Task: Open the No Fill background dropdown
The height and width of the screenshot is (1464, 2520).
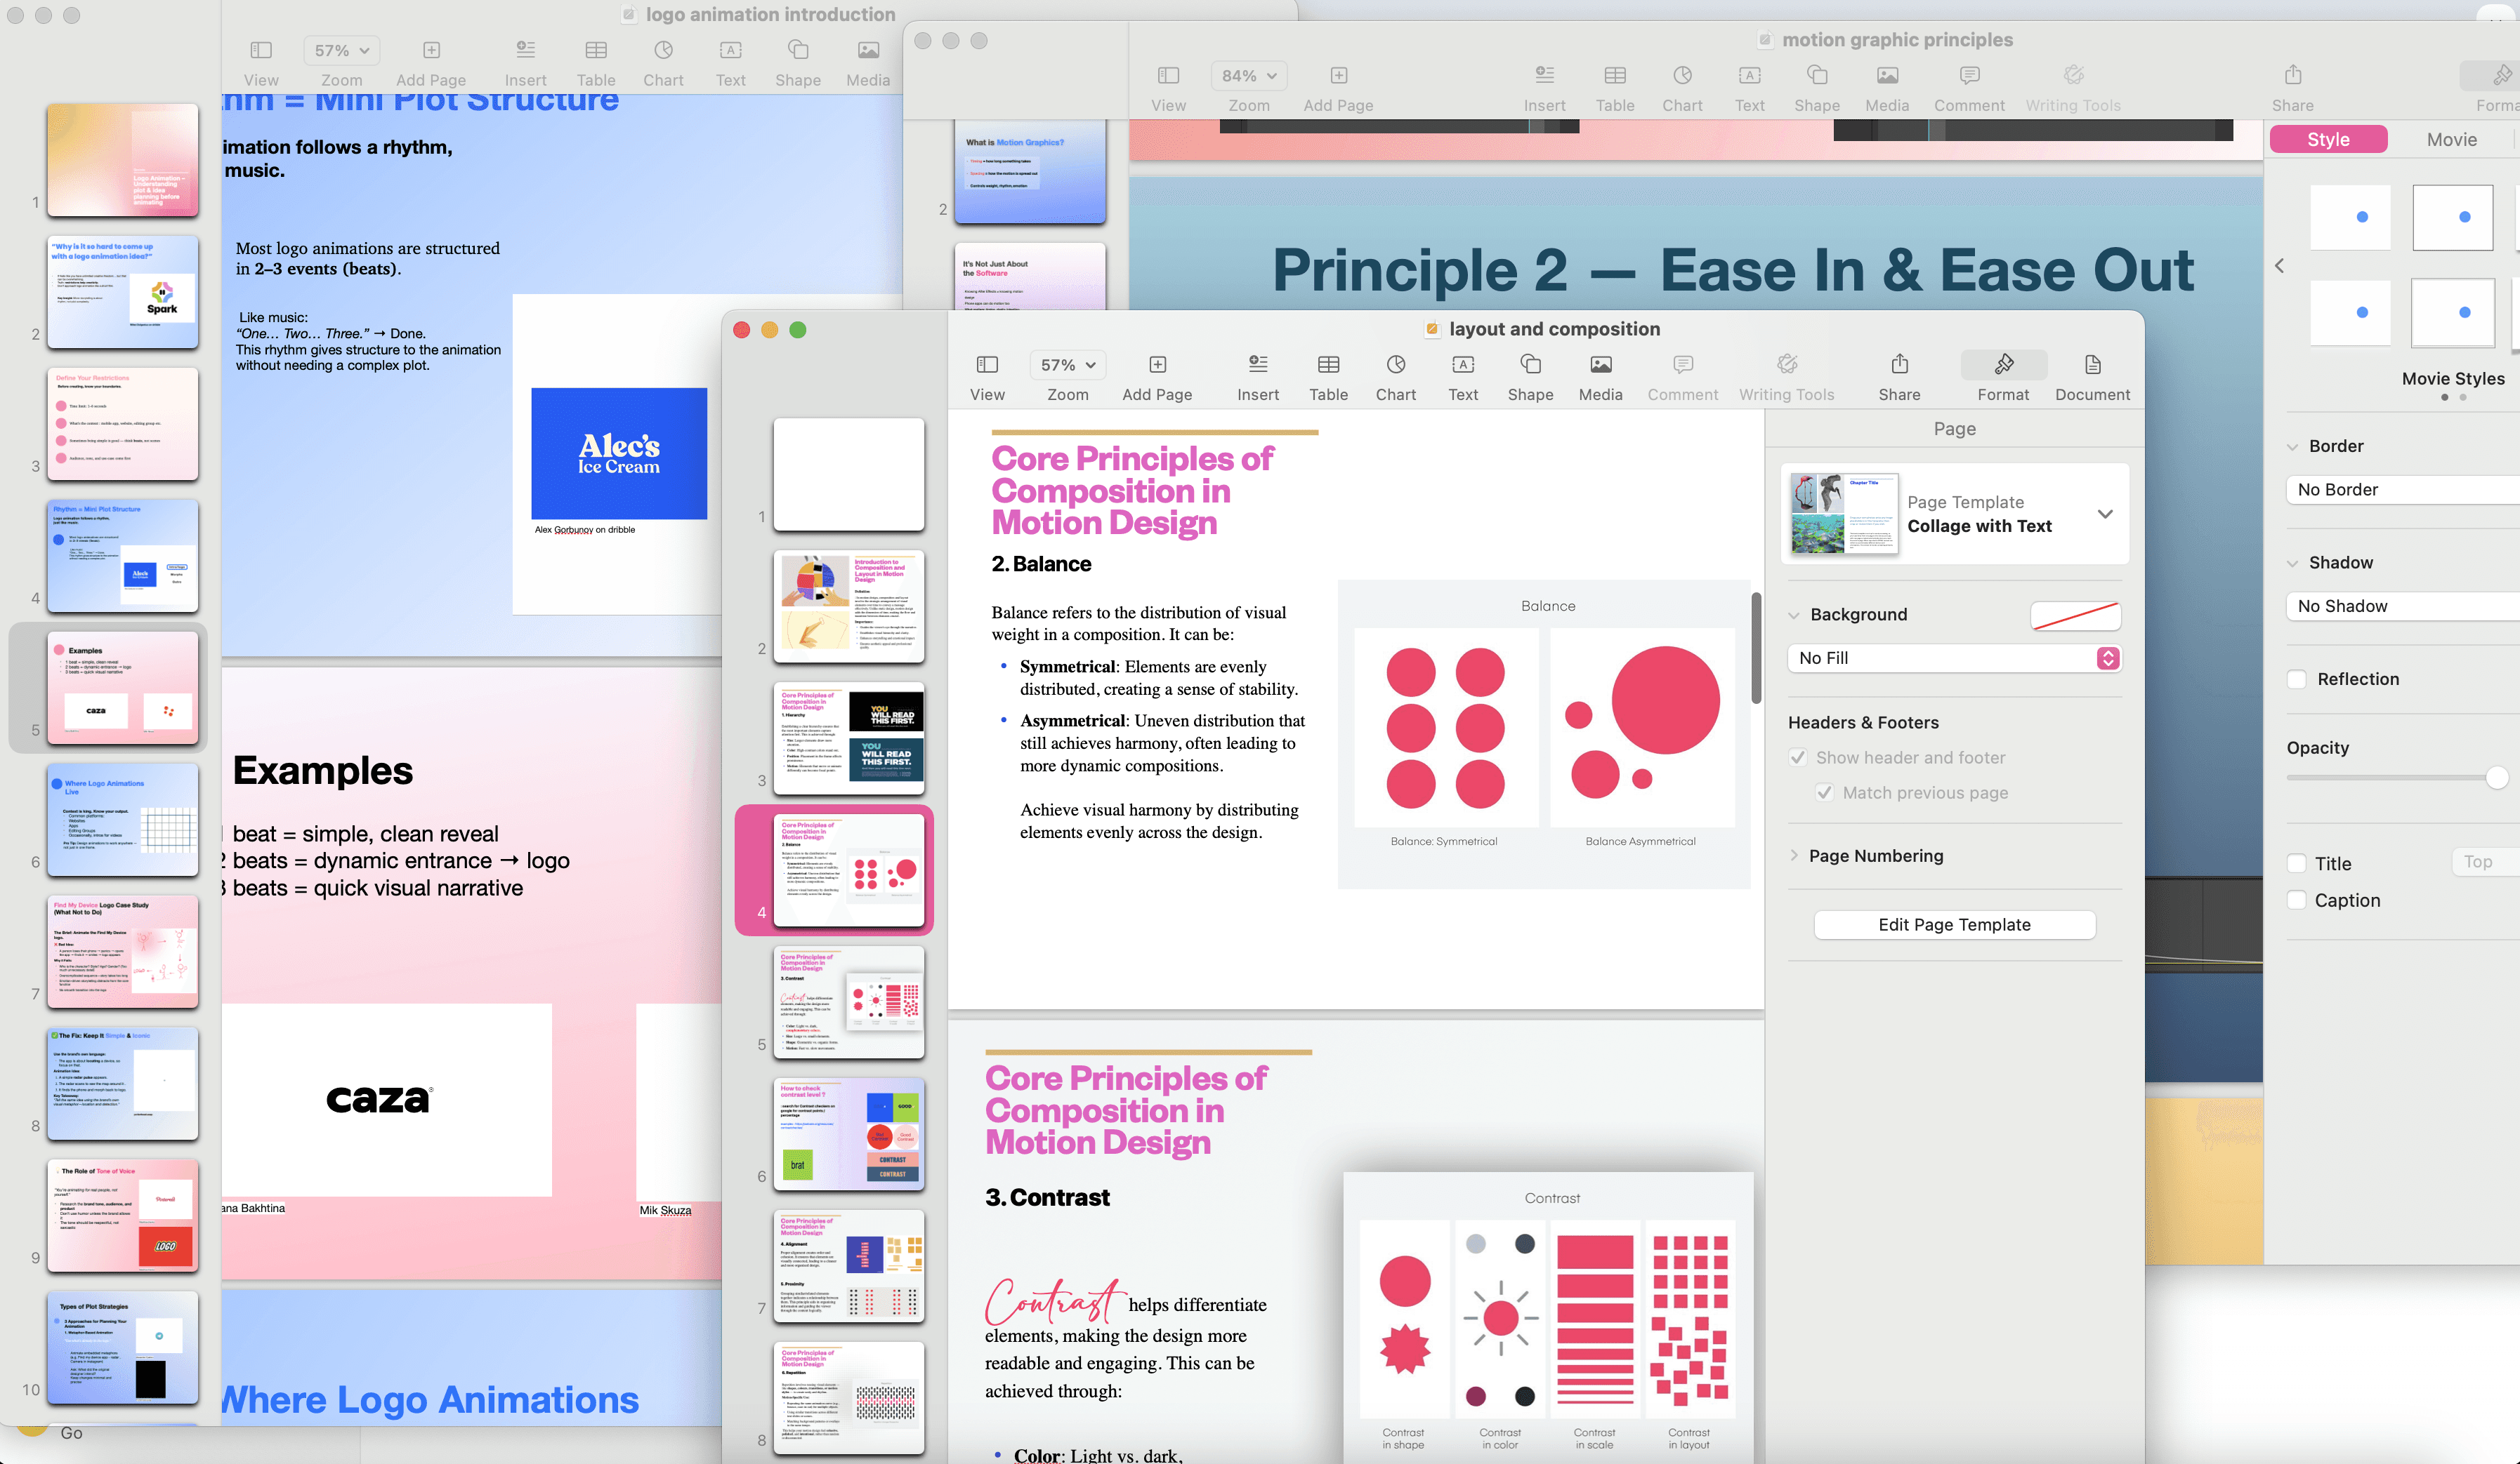Action: point(1954,658)
